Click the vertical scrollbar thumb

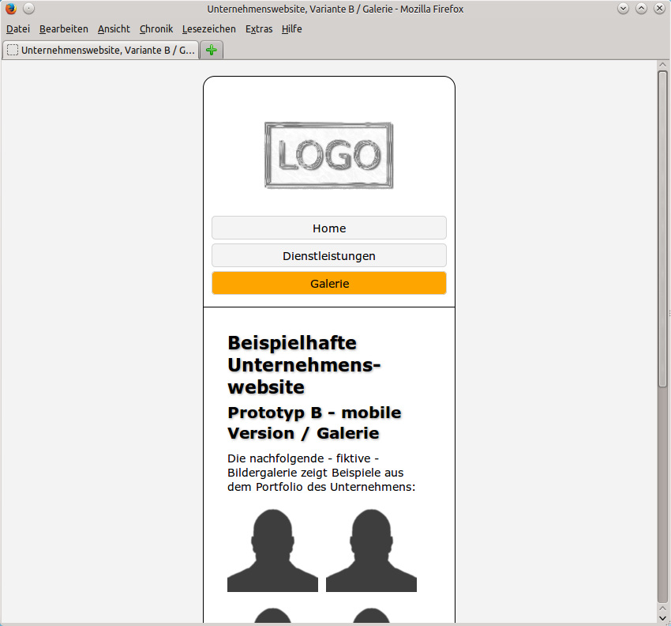tap(662, 229)
